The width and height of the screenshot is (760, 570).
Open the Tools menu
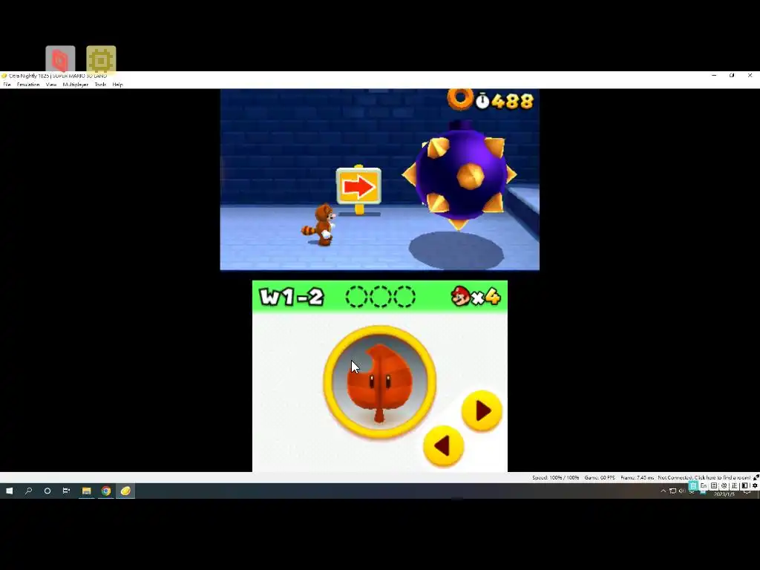(100, 85)
